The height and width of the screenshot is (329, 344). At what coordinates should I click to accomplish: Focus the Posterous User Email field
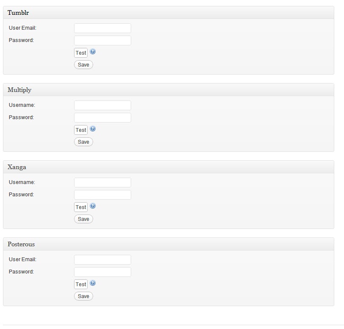coord(102,259)
